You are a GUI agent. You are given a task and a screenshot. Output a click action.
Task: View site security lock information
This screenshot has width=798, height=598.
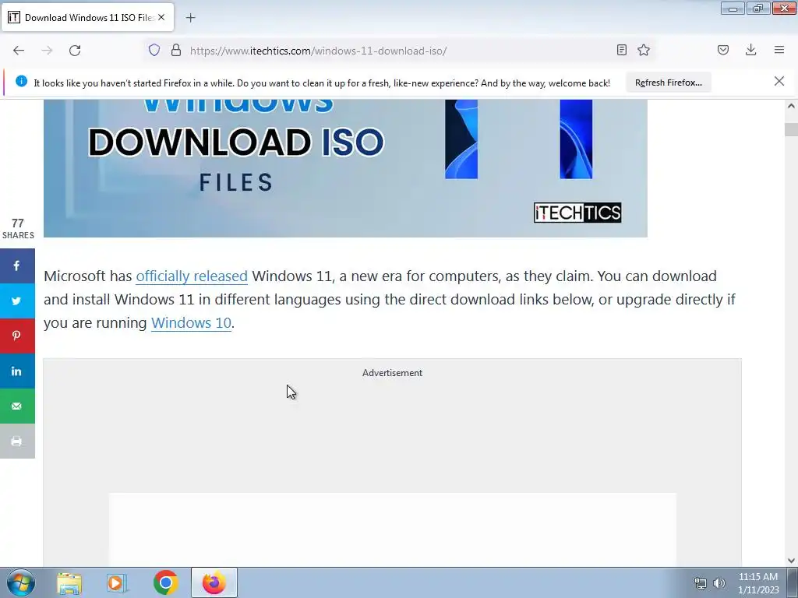[175, 51]
